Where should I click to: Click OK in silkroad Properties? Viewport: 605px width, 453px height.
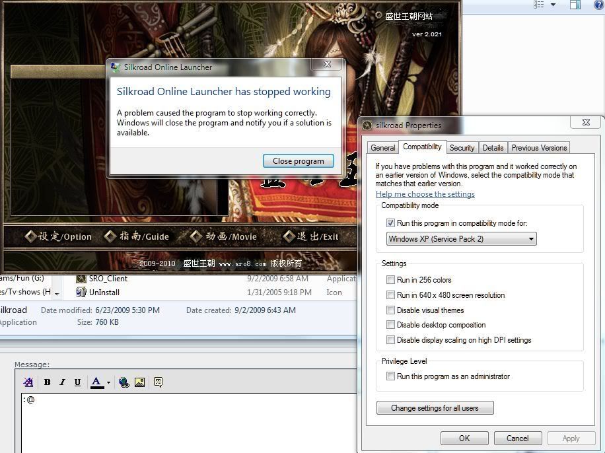click(x=464, y=438)
